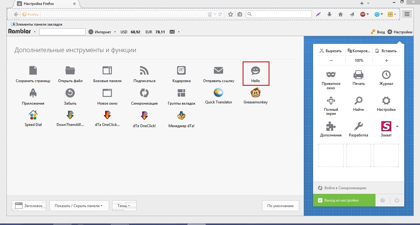
Task: Choose Копировать in the menu panel
Action: pyautogui.click(x=358, y=51)
